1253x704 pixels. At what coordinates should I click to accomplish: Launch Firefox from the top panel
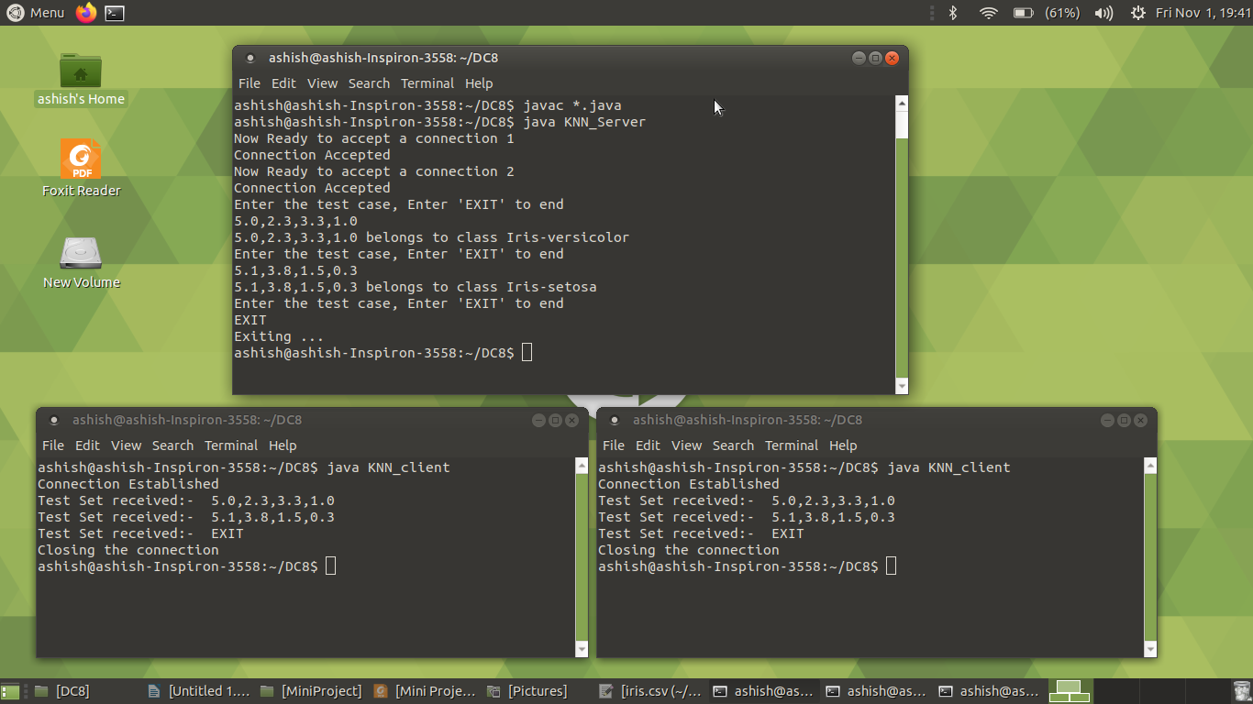(x=86, y=13)
